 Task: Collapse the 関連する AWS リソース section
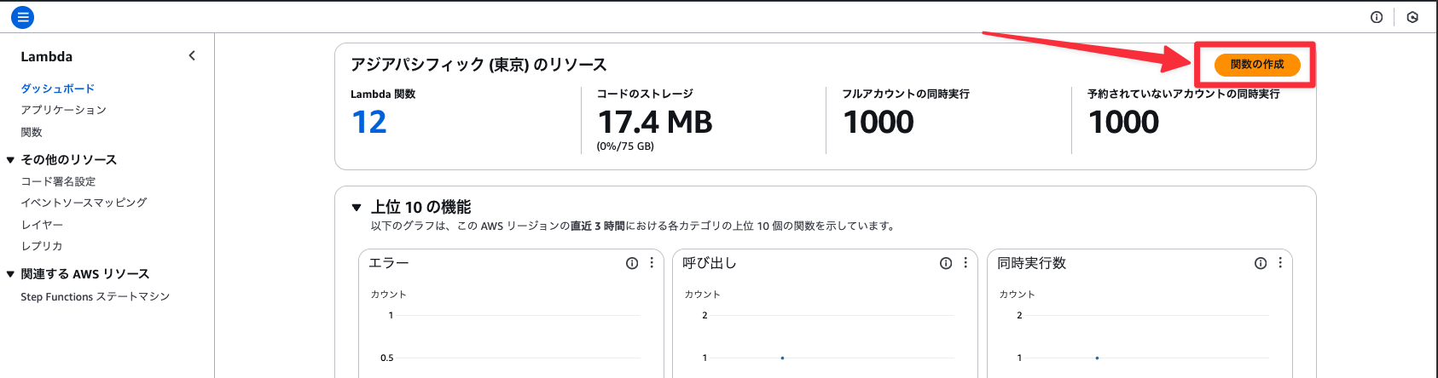click(10, 274)
